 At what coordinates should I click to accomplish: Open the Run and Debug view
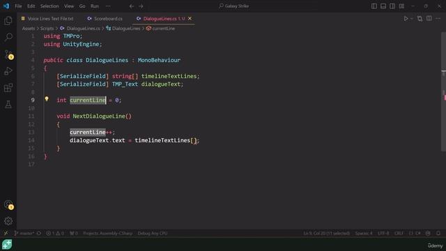click(x=8, y=71)
